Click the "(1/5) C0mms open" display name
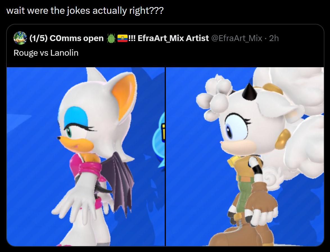Viewport: 330px width, 252px height. point(67,38)
